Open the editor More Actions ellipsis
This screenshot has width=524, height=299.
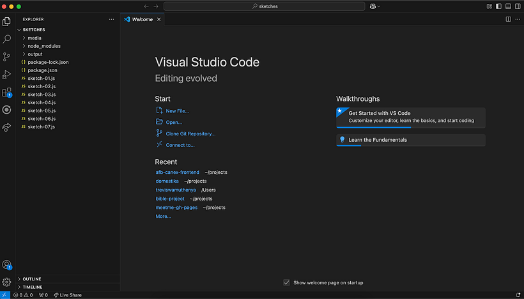pos(518,19)
